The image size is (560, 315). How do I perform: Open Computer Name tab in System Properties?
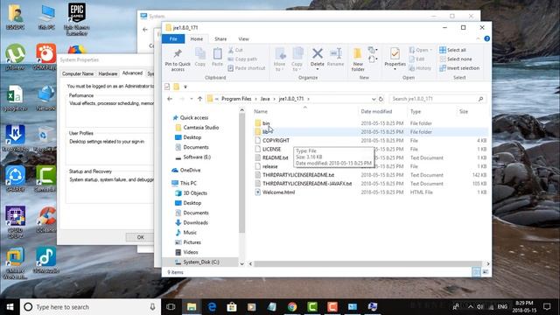(x=78, y=73)
